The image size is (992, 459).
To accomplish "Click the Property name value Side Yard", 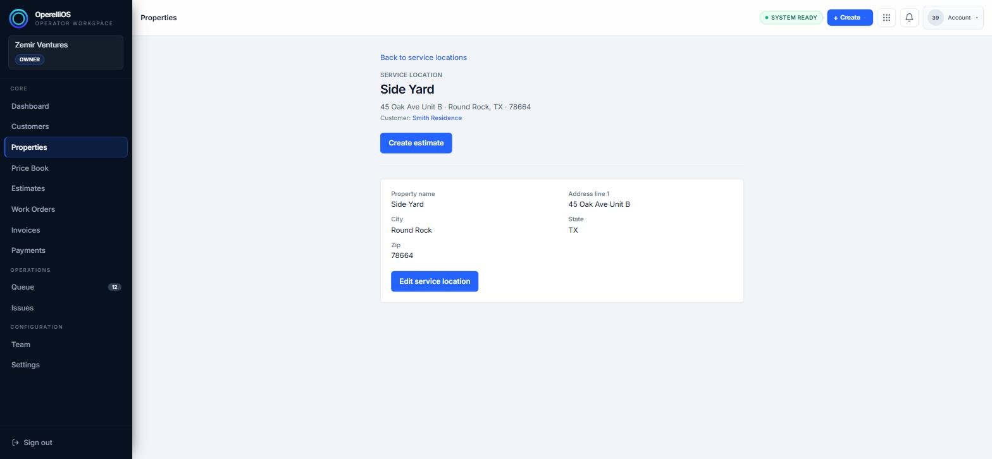I will pos(407,204).
